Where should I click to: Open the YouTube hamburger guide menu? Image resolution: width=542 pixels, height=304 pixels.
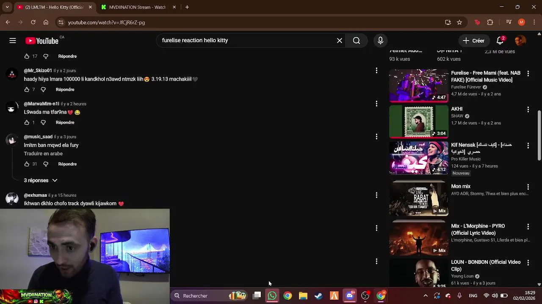[13, 41]
